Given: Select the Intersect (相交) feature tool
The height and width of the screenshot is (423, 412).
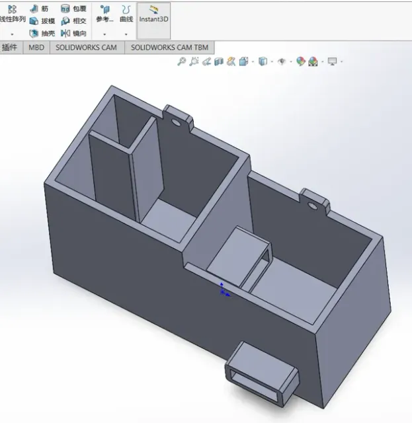Looking at the screenshot, I should (x=73, y=20).
